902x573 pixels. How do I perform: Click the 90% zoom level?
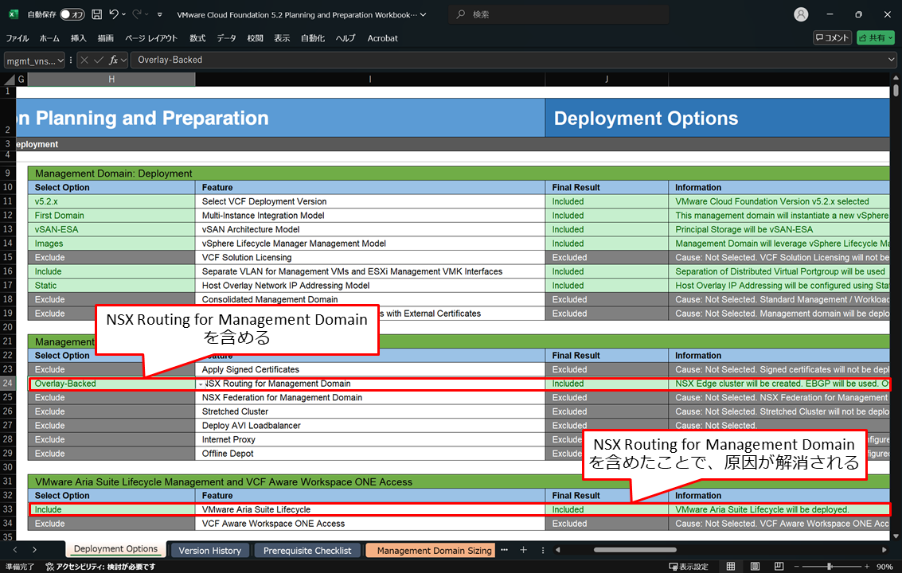click(884, 567)
